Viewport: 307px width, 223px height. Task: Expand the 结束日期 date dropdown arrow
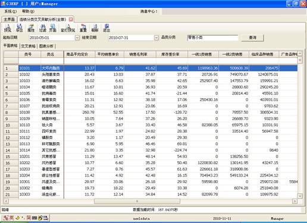(x=156, y=37)
